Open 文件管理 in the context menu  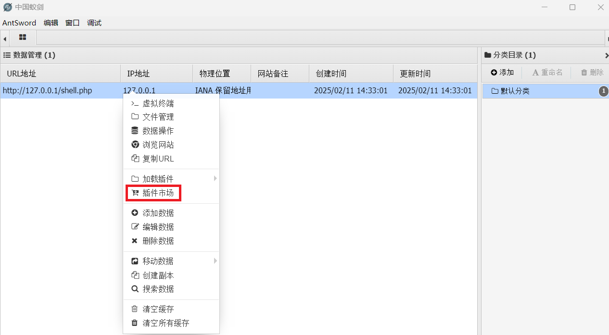(x=171, y=117)
